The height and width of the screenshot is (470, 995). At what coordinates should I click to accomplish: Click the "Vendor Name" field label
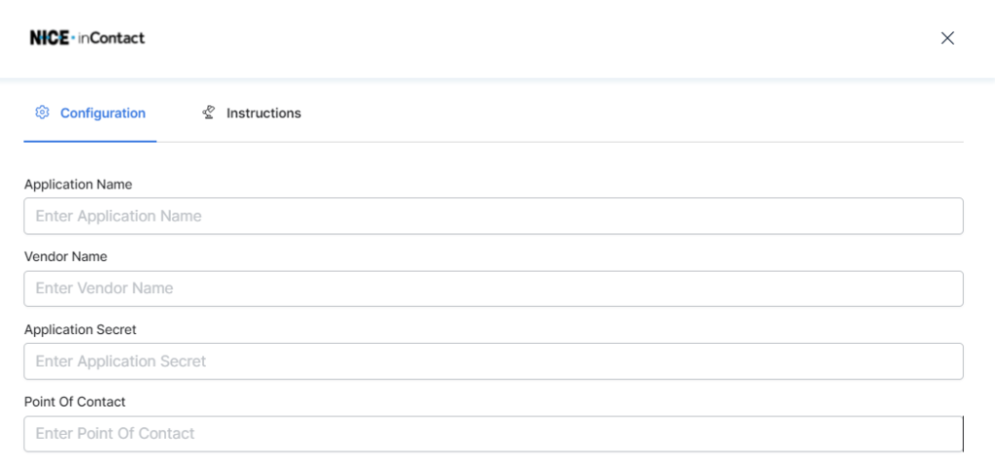click(65, 256)
